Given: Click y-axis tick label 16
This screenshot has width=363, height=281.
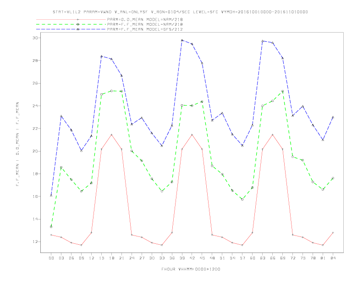Looking at the screenshot, I should [35, 197].
